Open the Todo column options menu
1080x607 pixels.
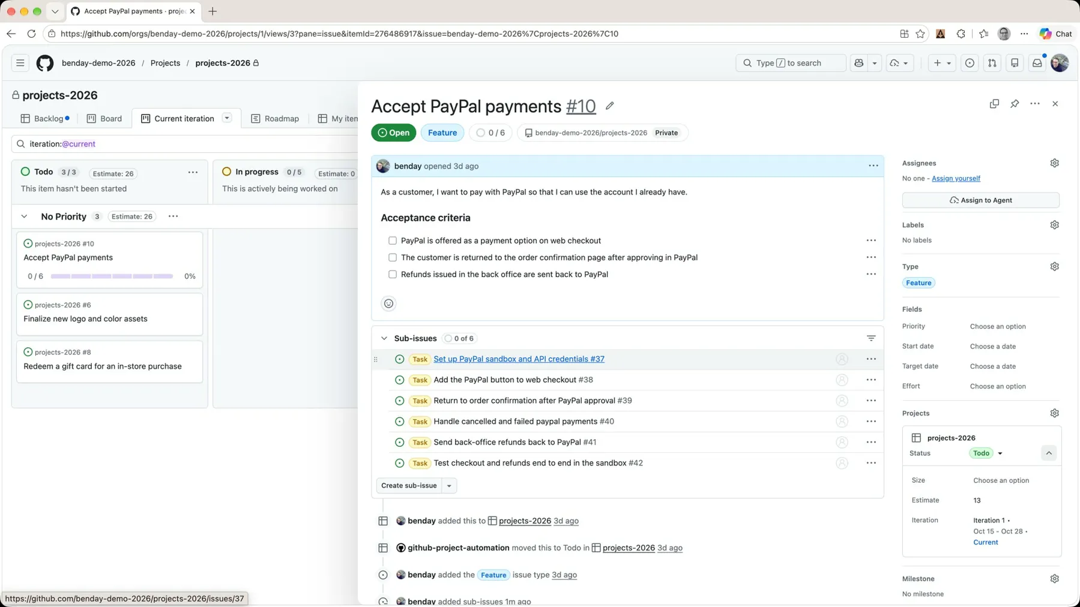193,172
